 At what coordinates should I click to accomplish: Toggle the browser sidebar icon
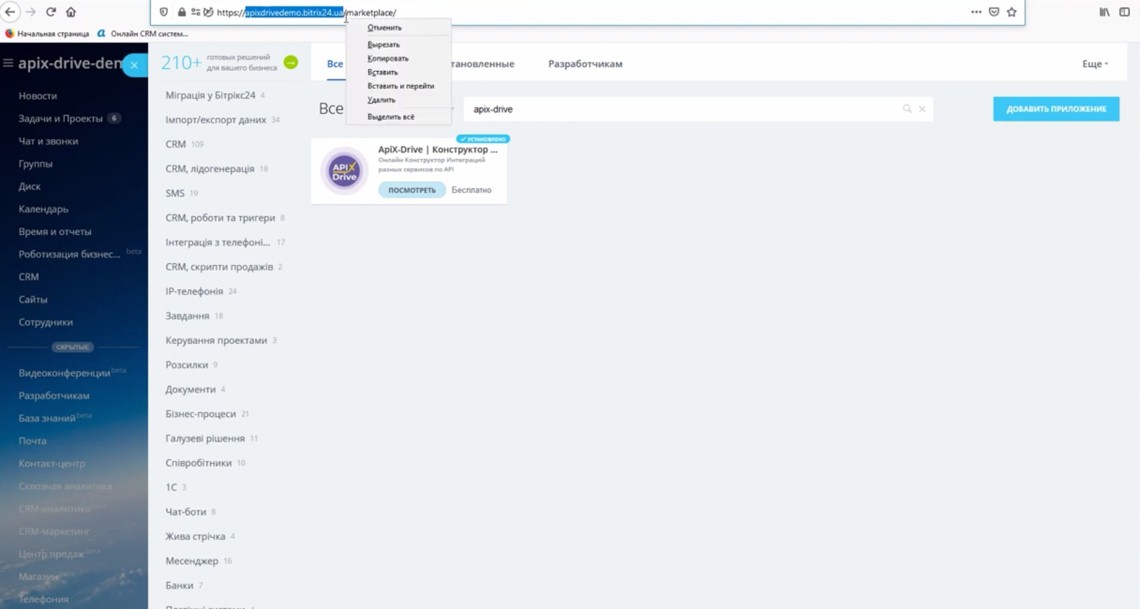[x=1125, y=12]
